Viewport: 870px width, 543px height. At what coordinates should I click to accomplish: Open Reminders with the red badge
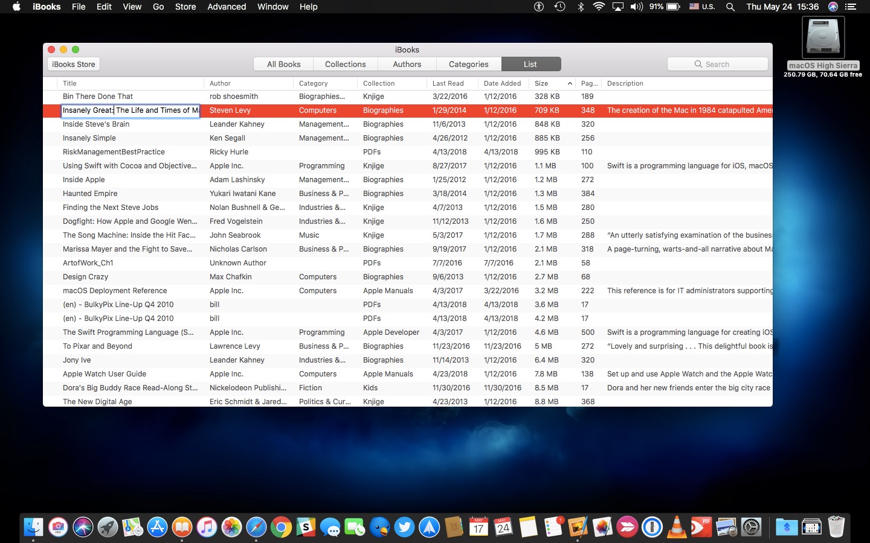553,527
